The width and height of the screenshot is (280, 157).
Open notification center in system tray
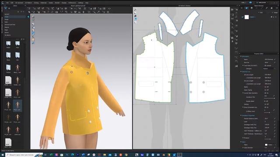pyautogui.click(x=277, y=155)
